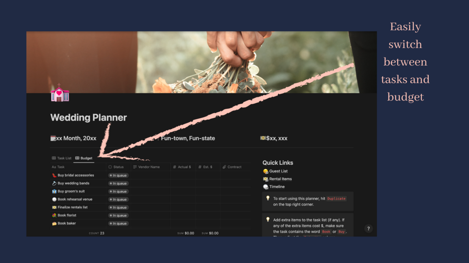469x263 pixels.
Task: Open the Guest List quick link
Action: coord(278,171)
